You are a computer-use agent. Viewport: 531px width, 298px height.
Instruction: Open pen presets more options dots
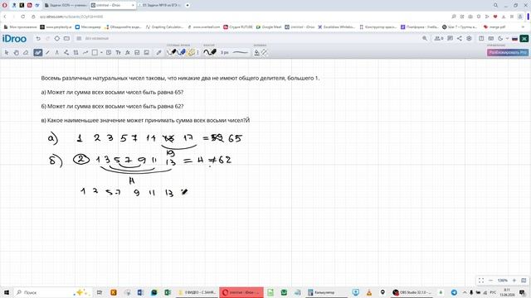[x=197, y=52]
